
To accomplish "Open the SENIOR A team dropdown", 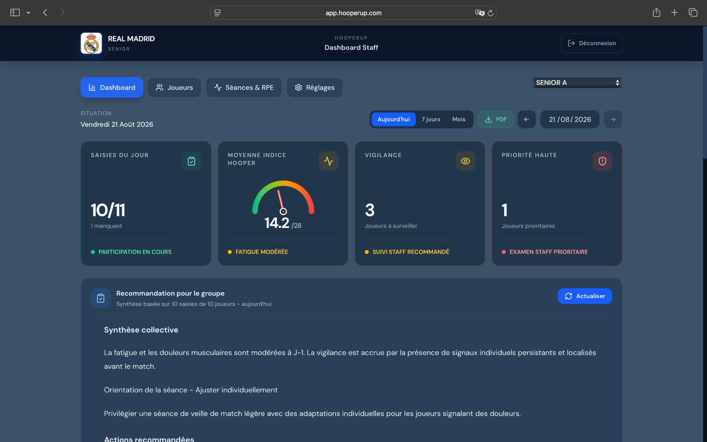I will [577, 83].
